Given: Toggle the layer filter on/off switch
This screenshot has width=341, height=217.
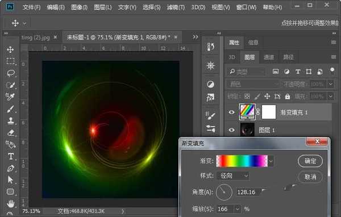Looking at the screenshot, I should click(x=332, y=70).
